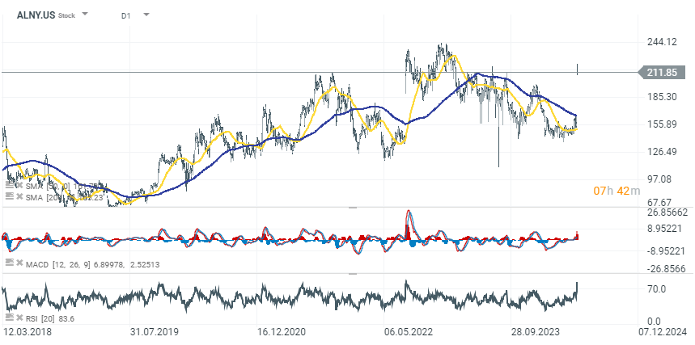Click the 28.09.2023 date label
Screen dimensions: 695x345
(x=535, y=332)
